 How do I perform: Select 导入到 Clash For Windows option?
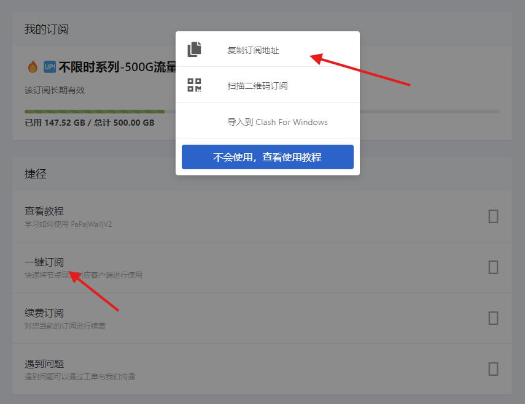point(278,122)
